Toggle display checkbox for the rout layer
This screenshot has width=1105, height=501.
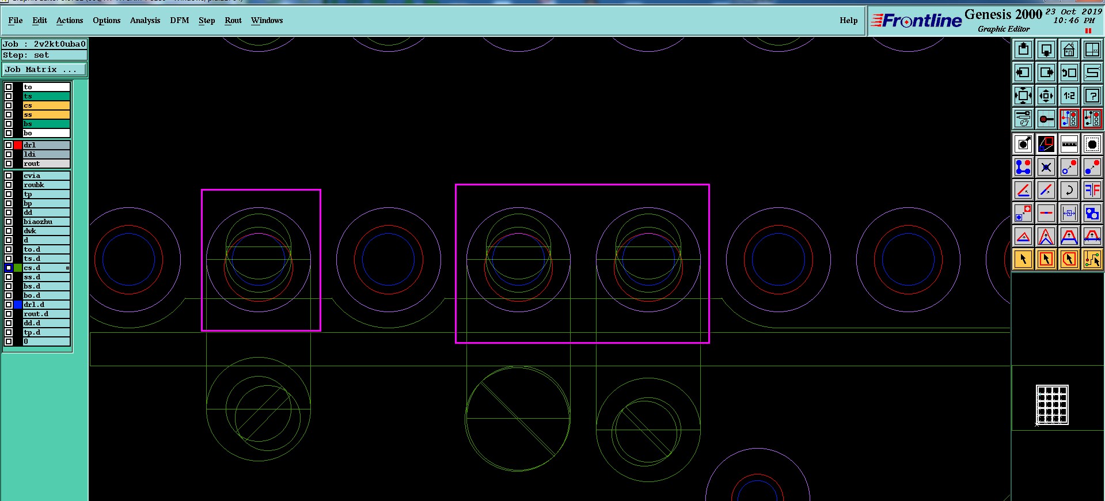[9, 164]
